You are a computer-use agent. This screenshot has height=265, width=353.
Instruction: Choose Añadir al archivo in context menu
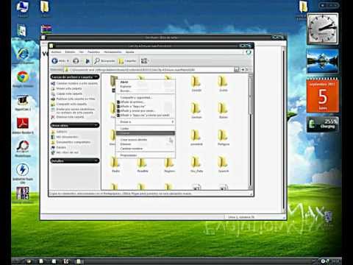coord(145,102)
